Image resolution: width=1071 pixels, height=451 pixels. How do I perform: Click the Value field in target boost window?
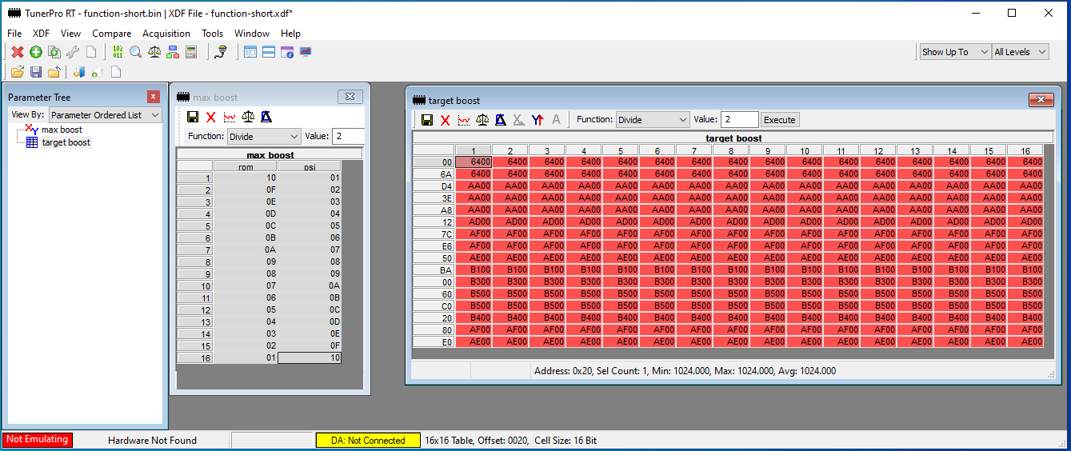(x=738, y=120)
